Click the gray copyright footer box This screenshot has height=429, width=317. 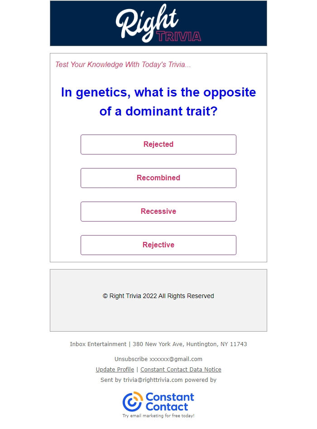point(158,300)
